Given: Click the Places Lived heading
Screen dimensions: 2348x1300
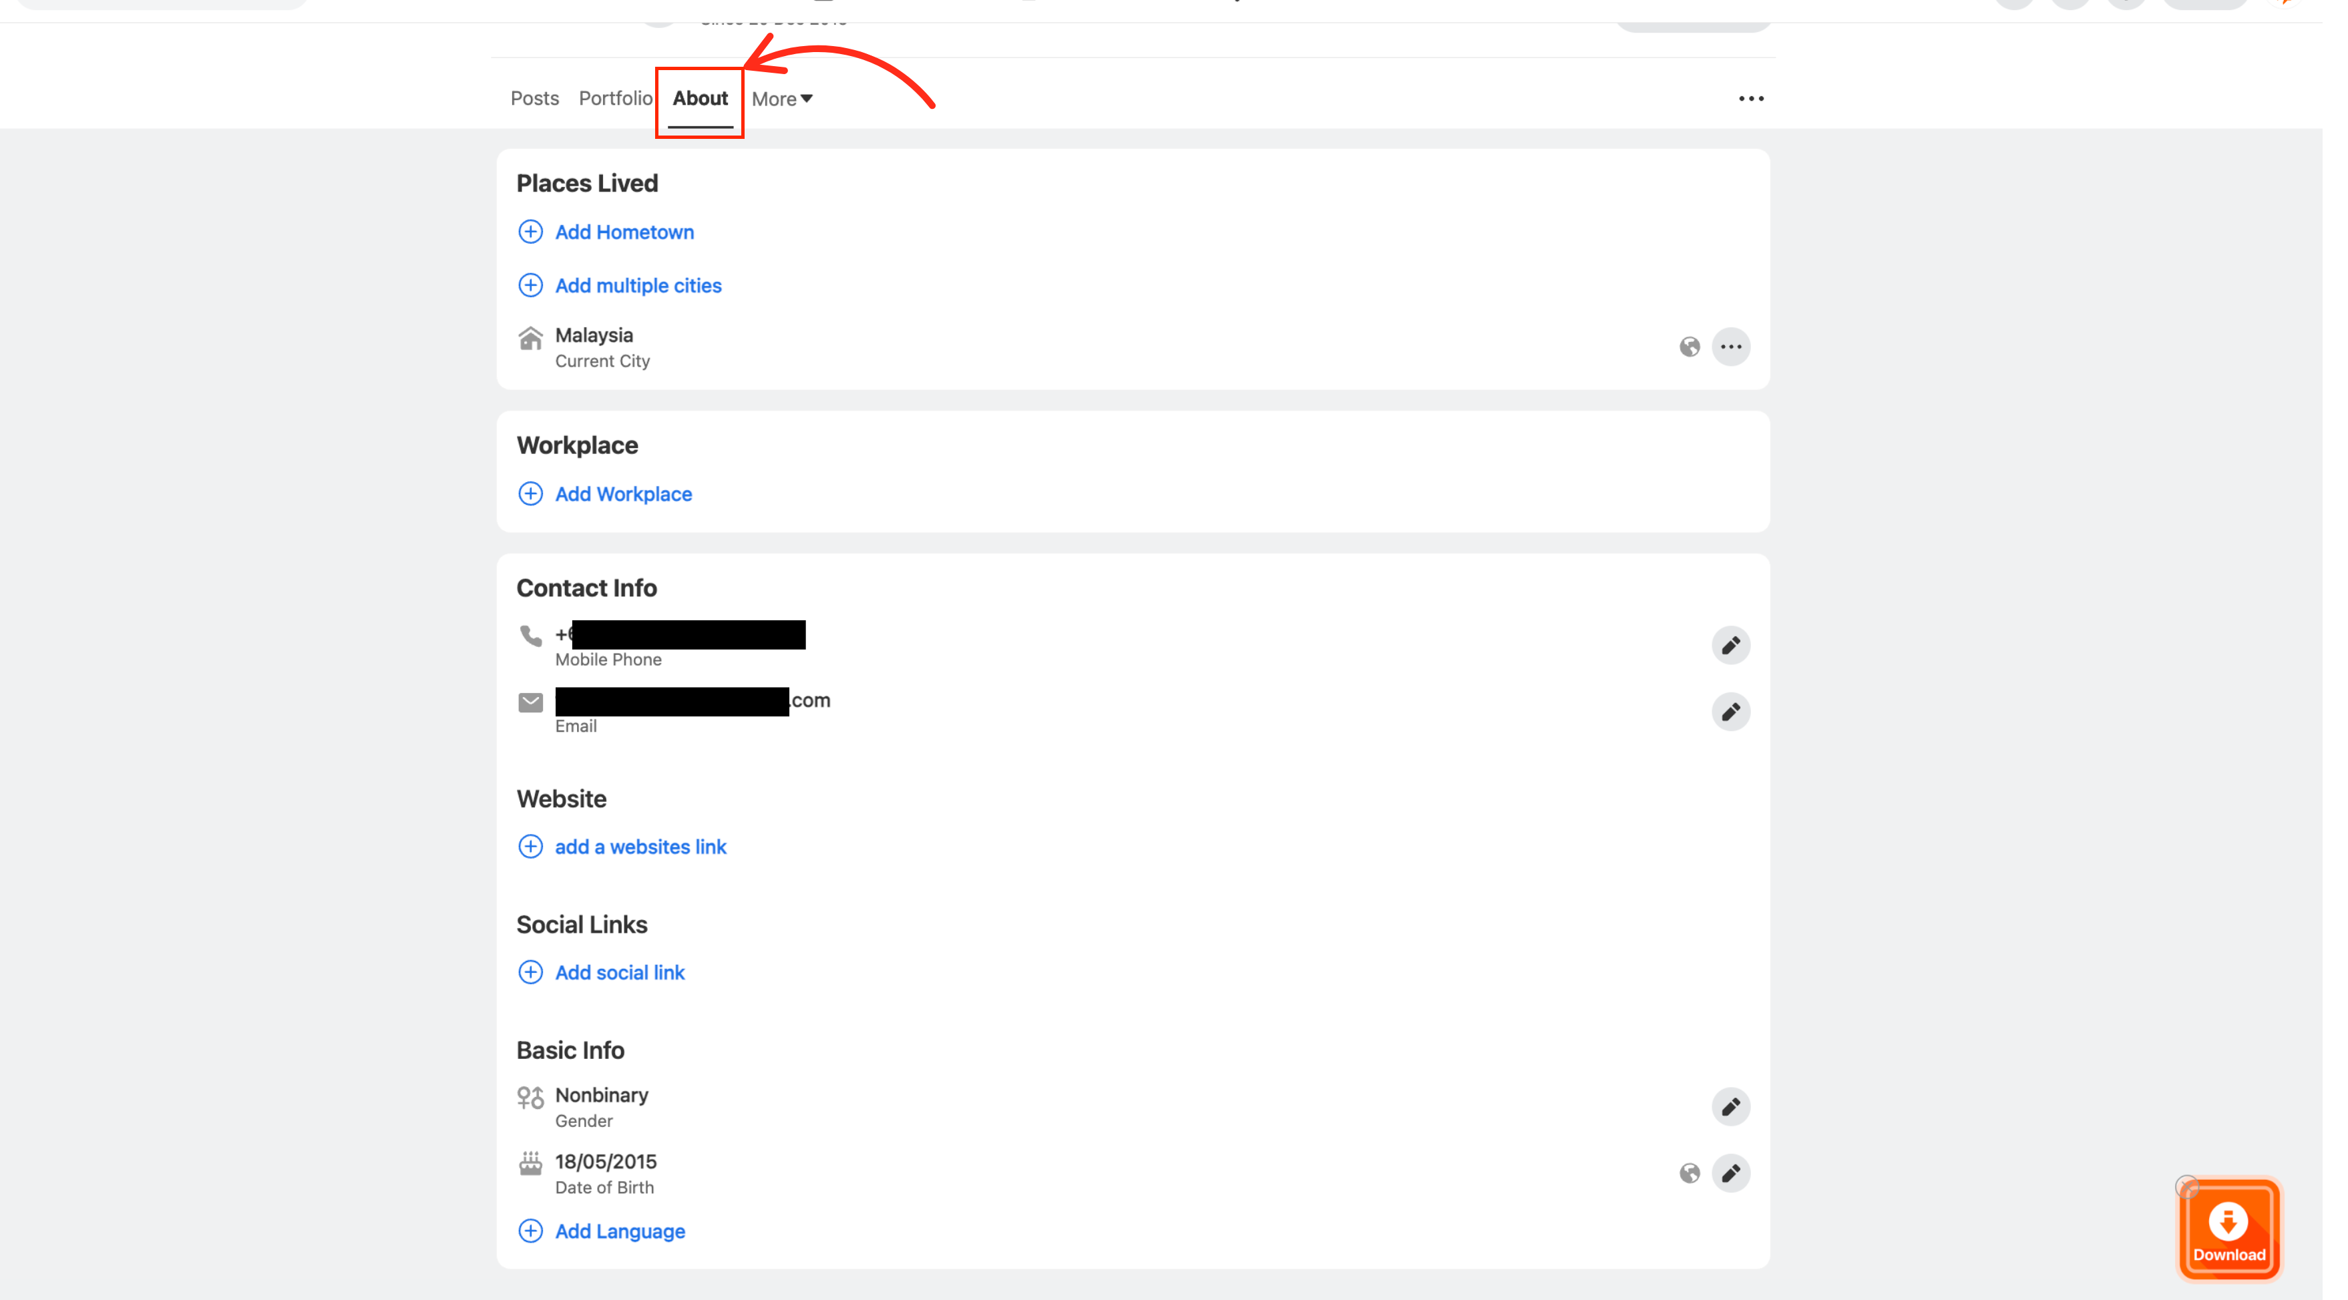Looking at the screenshot, I should click(x=587, y=183).
